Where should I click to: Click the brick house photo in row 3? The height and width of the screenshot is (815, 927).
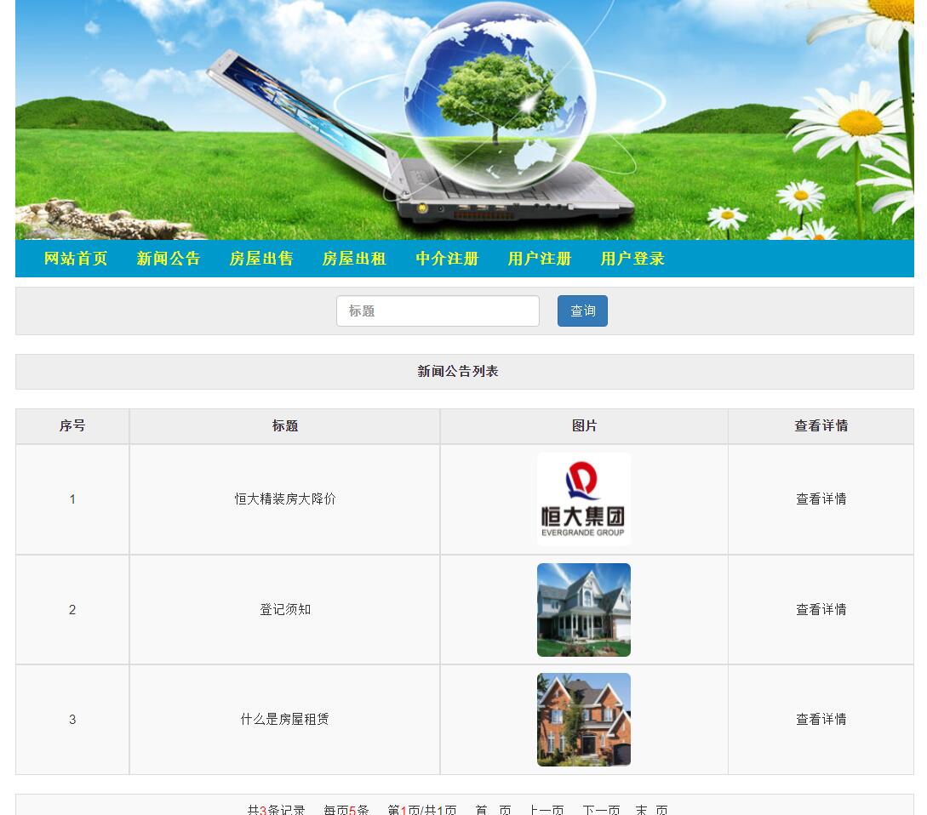click(583, 720)
